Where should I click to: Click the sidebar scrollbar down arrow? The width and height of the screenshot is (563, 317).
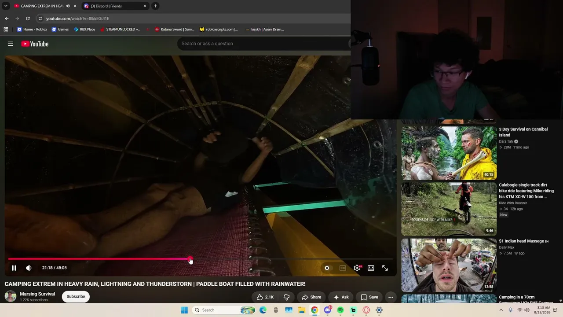560,301
